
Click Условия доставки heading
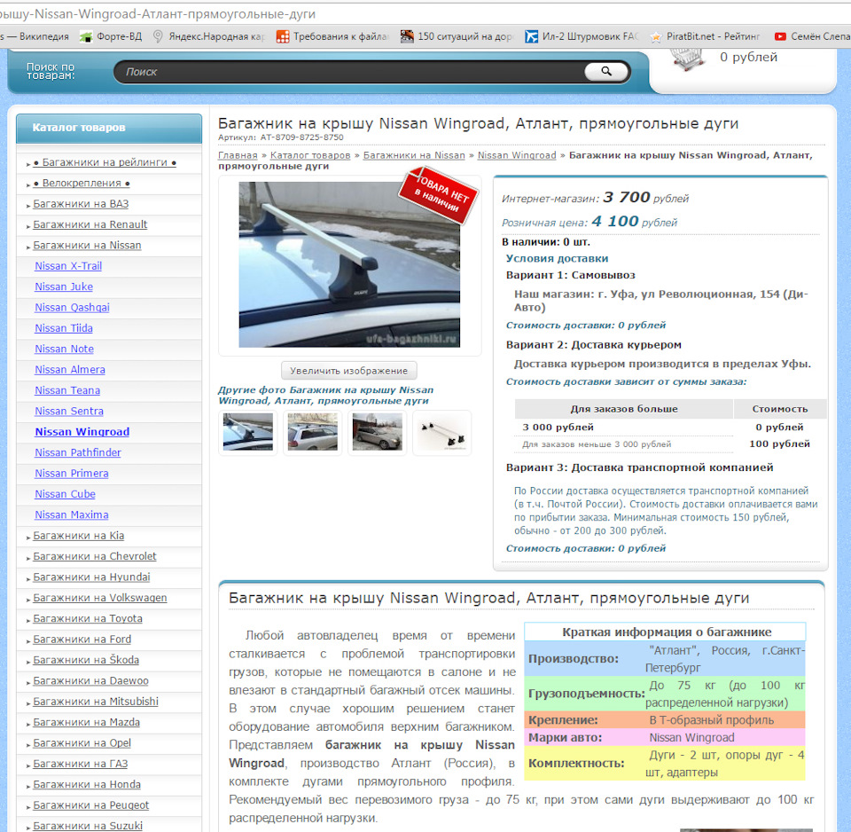557,258
